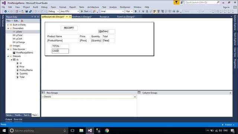
Task: Click the account avatar icon
Action: (235, 7)
